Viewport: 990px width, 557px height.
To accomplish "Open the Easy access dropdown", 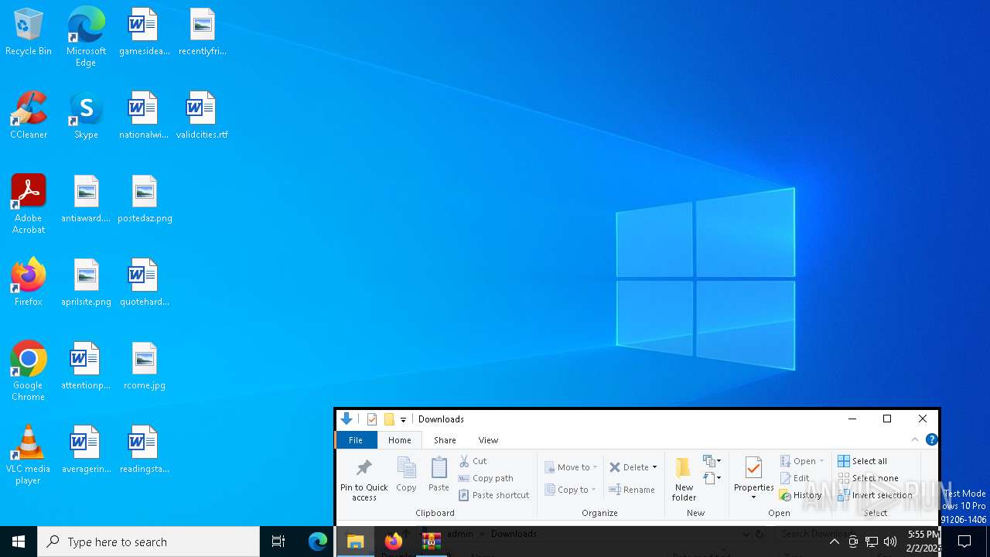I will (x=712, y=478).
